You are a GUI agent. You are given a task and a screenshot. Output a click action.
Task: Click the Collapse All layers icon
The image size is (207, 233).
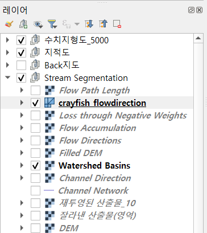click(103, 24)
